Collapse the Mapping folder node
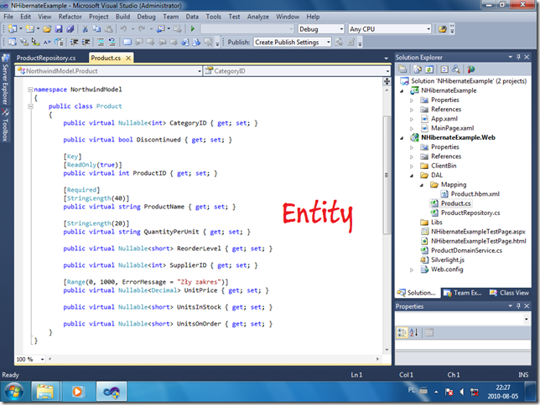The image size is (540, 405). tap(422, 185)
